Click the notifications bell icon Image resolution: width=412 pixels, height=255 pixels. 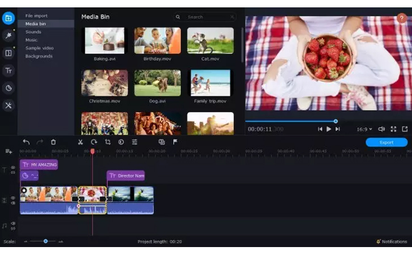pyautogui.click(x=379, y=241)
